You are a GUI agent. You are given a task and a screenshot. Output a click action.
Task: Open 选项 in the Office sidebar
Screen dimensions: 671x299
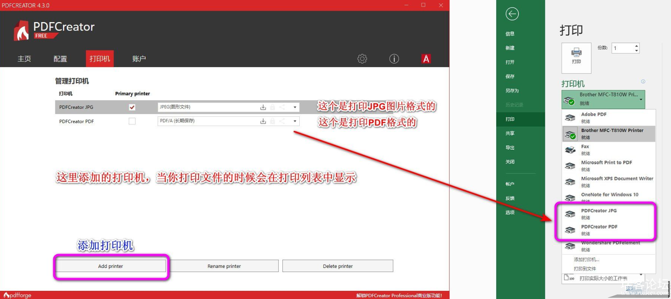510,213
